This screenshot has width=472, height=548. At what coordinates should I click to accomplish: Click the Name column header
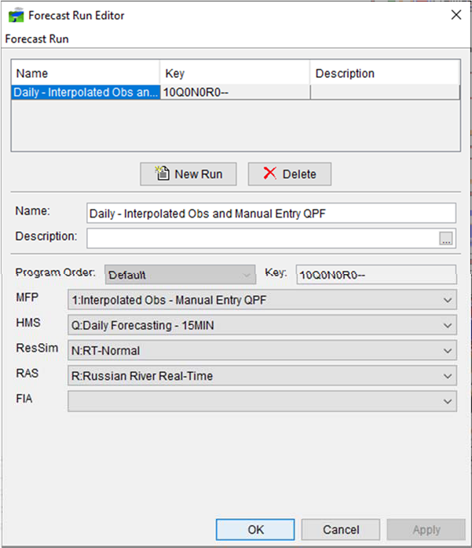pos(86,73)
